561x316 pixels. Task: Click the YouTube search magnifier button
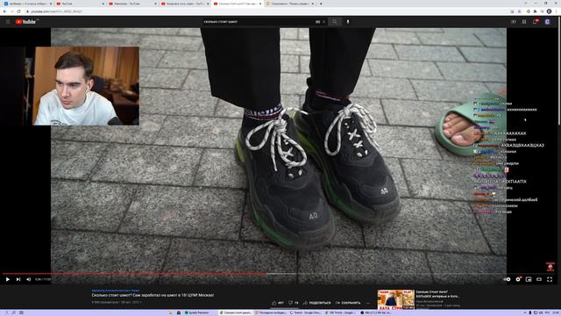pos(335,22)
